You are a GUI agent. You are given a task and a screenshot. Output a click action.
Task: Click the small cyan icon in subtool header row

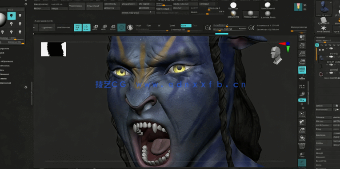click(x=317, y=45)
